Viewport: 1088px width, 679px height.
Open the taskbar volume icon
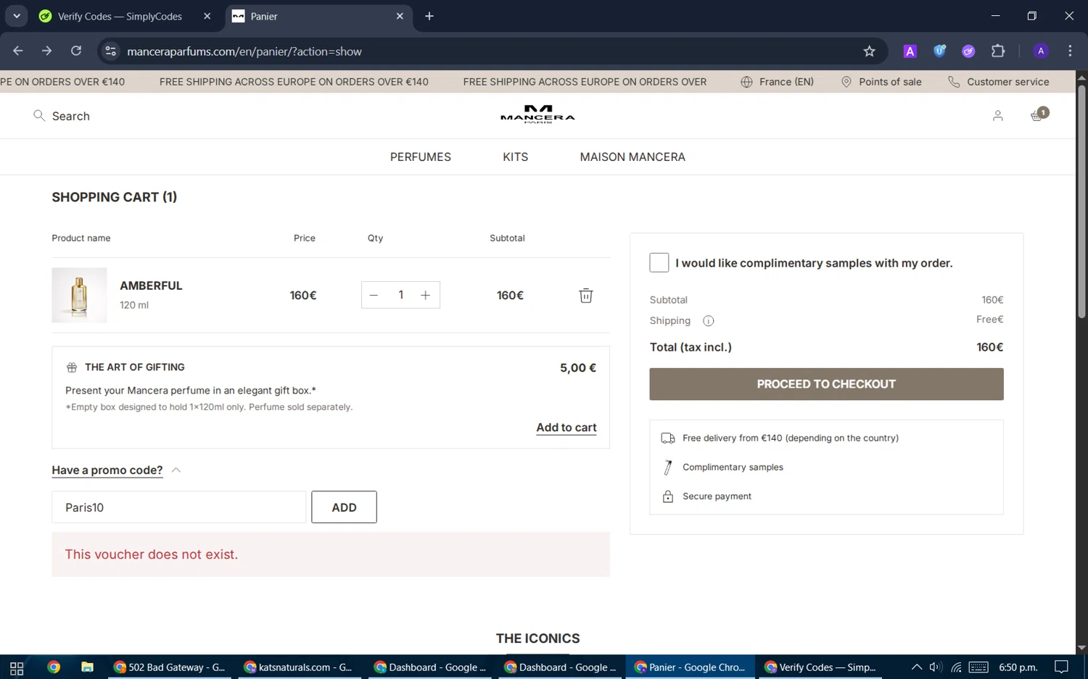(936, 667)
